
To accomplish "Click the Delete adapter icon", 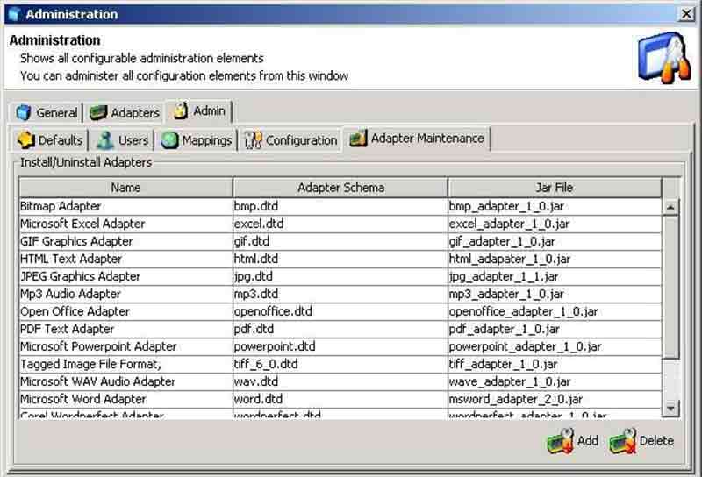I will pyautogui.click(x=622, y=441).
